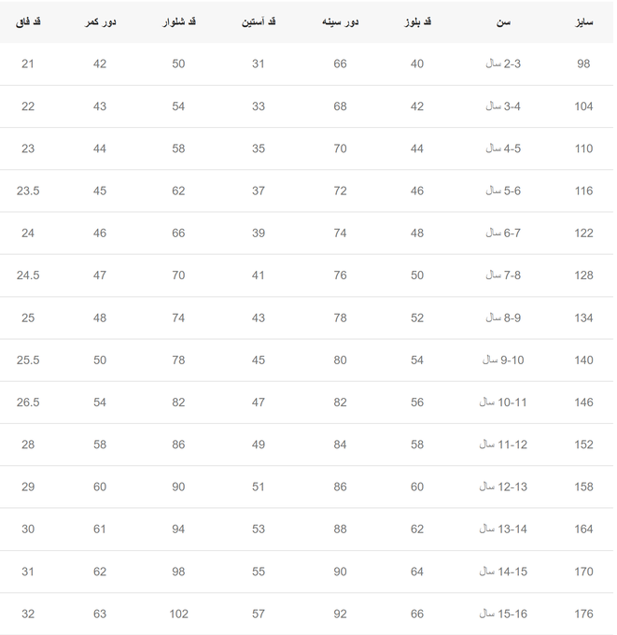Click the قد شلوار column header
Viewport: 617px width, 635px height.
(178, 21)
